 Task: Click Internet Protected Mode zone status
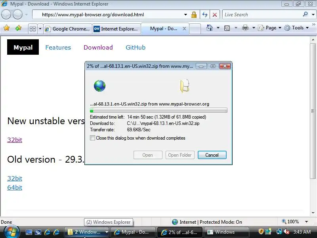click(207, 222)
